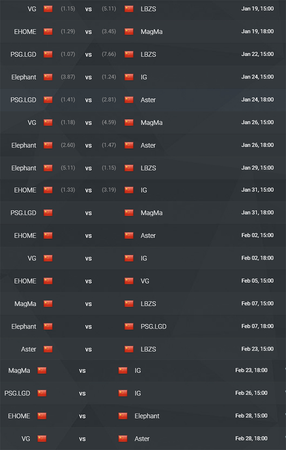The height and width of the screenshot is (450, 286).
Task: Open EHOME vs Aster match on Feb 02
Action: pyautogui.click(x=143, y=235)
